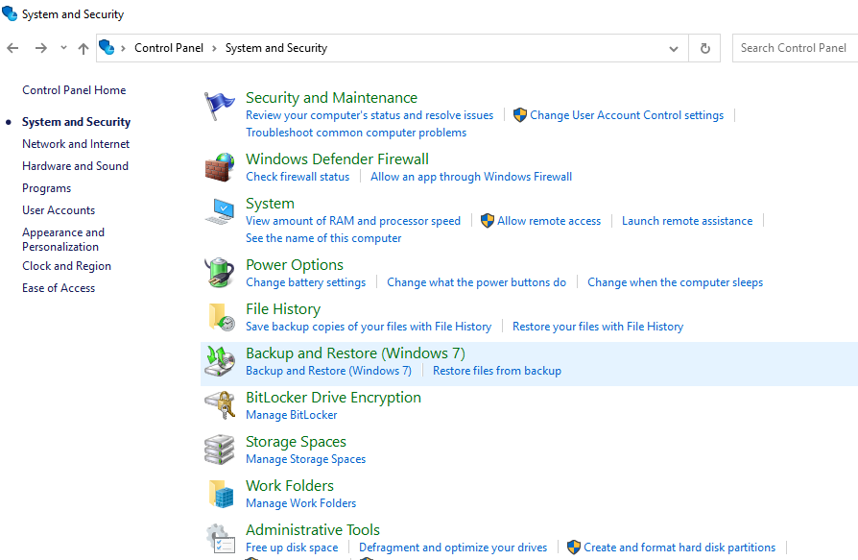The height and width of the screenshot is (560, 858).
Task: Expand the chevron after Control Panel breadcrumb
Action: click(x=214, y=48)
